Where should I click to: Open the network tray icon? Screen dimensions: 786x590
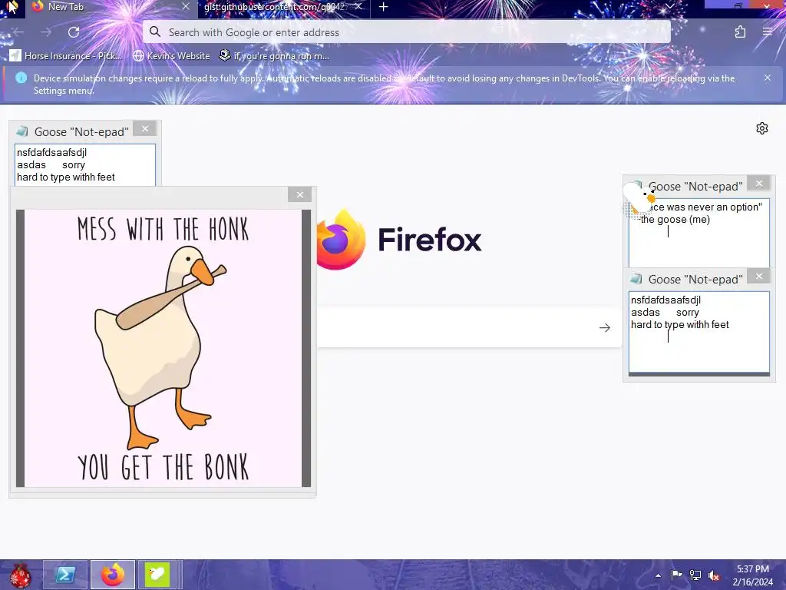click(695, 575)
